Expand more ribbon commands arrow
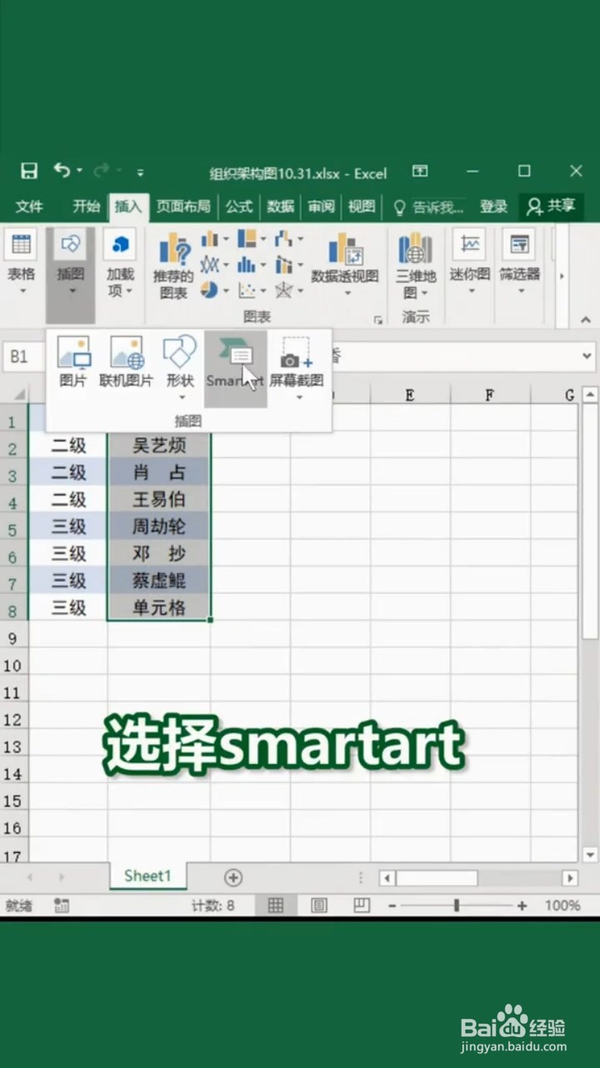This screenshot has width=600, height=1068. point(562,275)
